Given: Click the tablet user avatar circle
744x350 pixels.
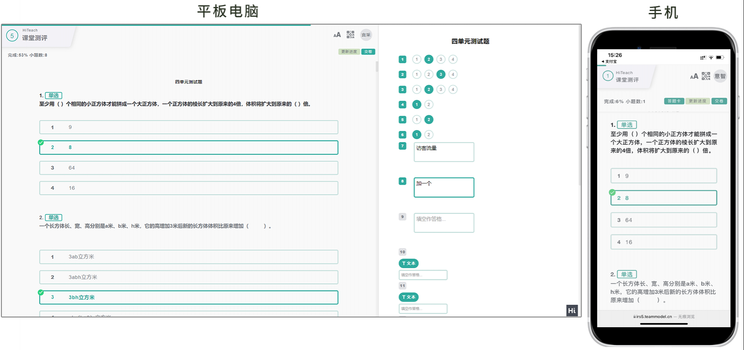Looking at the screenshot, I should pos(366,35).
